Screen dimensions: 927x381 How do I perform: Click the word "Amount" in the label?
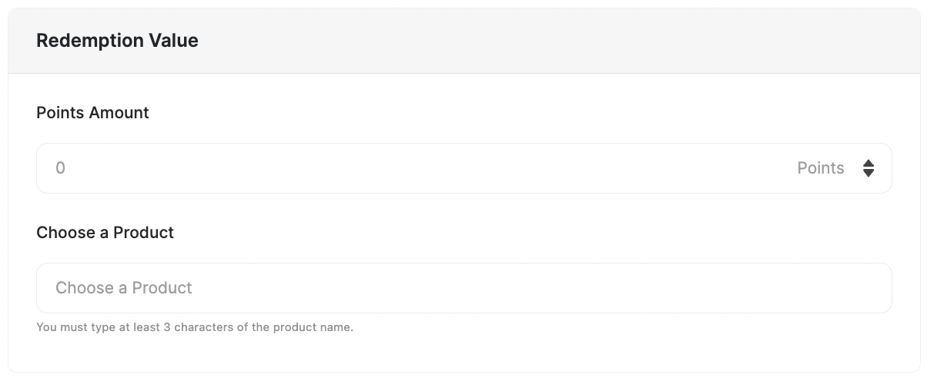point(119,113)
